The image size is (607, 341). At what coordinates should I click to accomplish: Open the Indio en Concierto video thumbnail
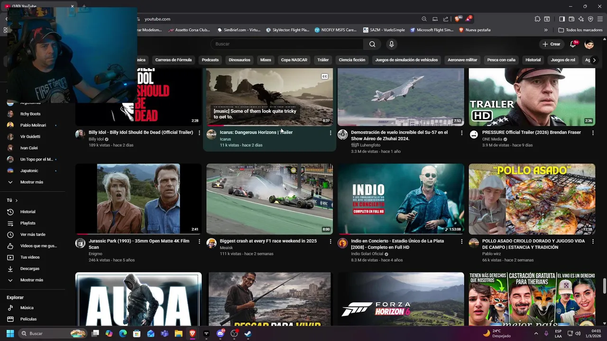[x=401, y=199]
